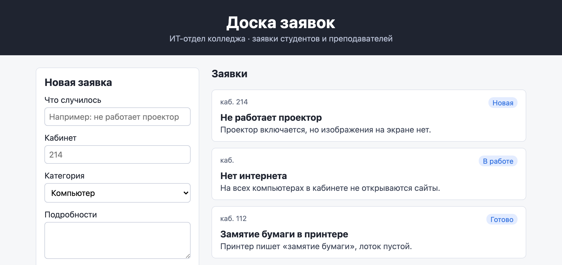Select the 'каб. 214' room label

[234, 102]
